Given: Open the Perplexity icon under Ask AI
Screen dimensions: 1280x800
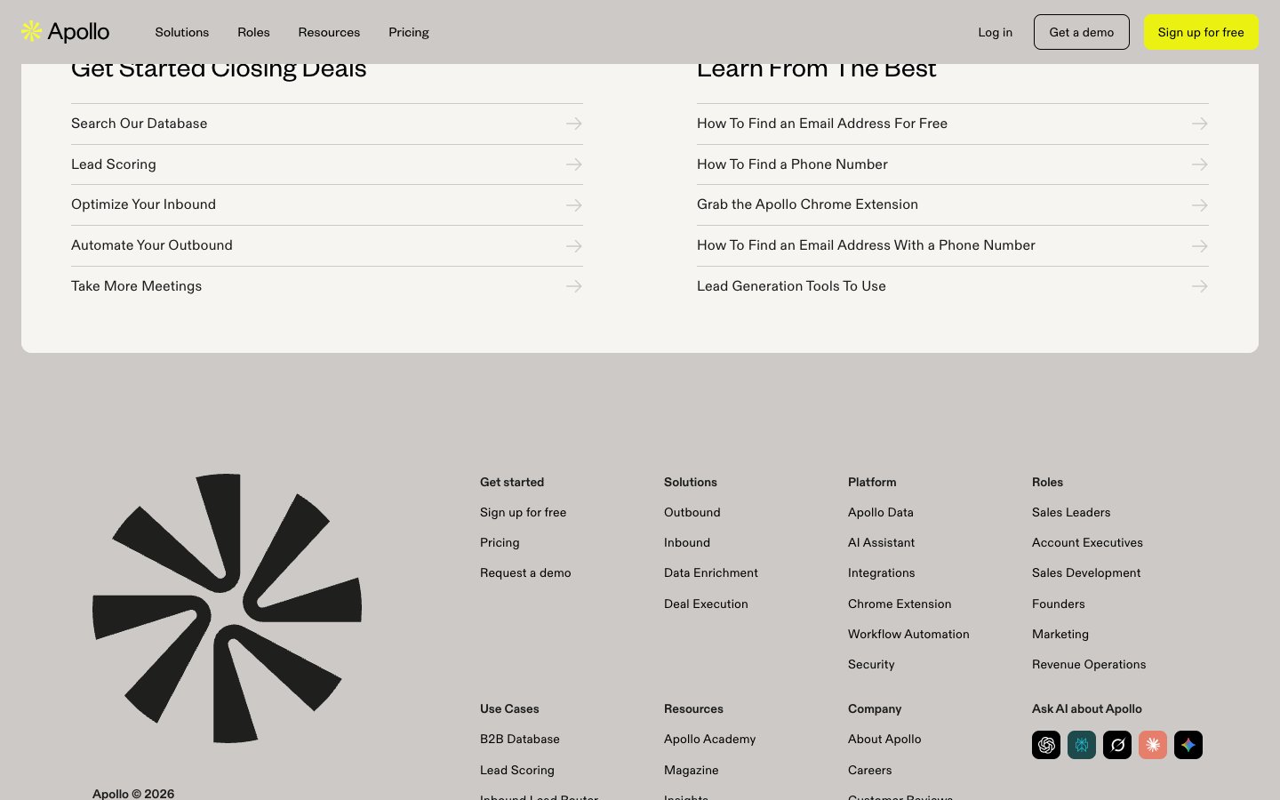Looking at the screenshot, I should point(1082,745).
